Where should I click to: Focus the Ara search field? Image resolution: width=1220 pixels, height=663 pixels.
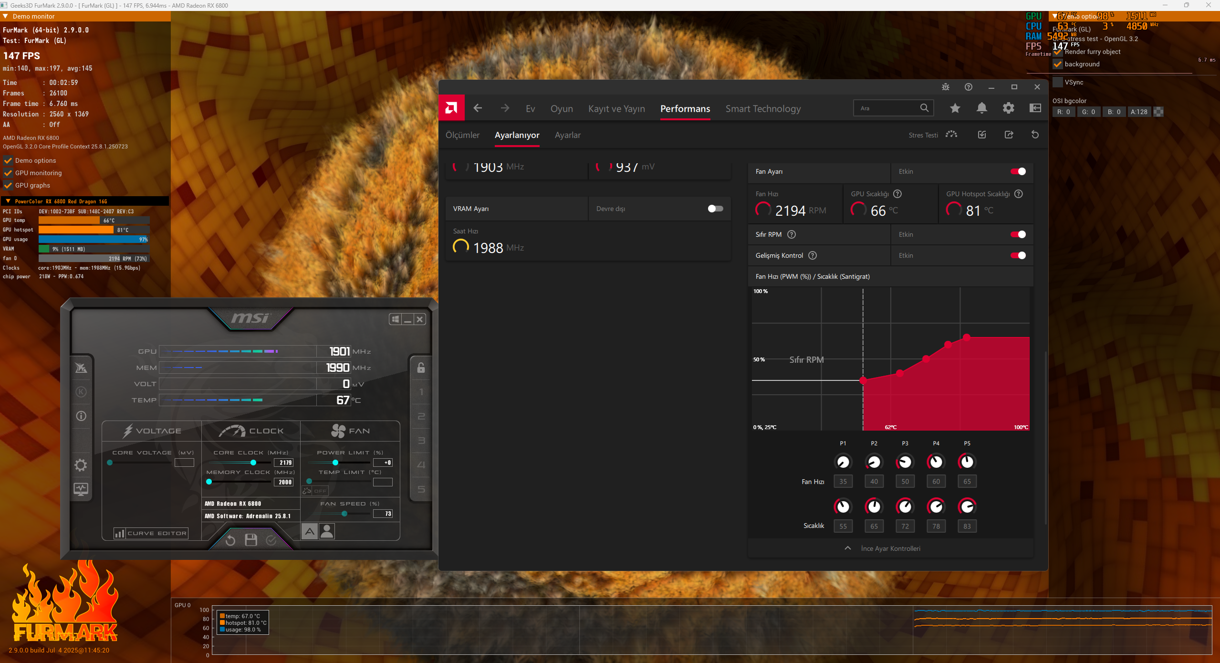click(893, 108)
